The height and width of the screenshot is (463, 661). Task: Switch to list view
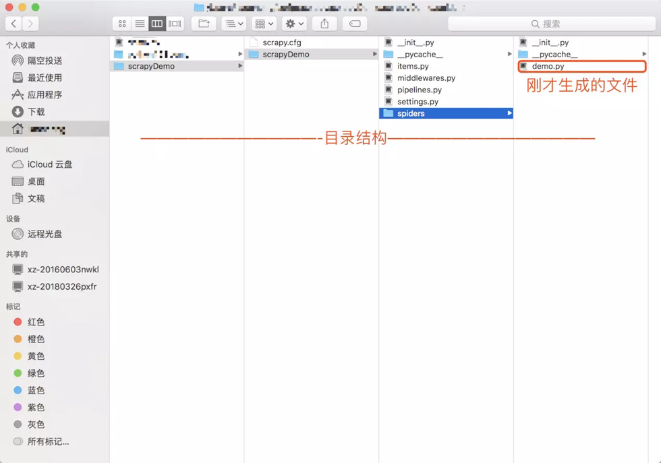[x=140, y=24]
